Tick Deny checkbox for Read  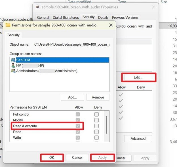point(96,132)
